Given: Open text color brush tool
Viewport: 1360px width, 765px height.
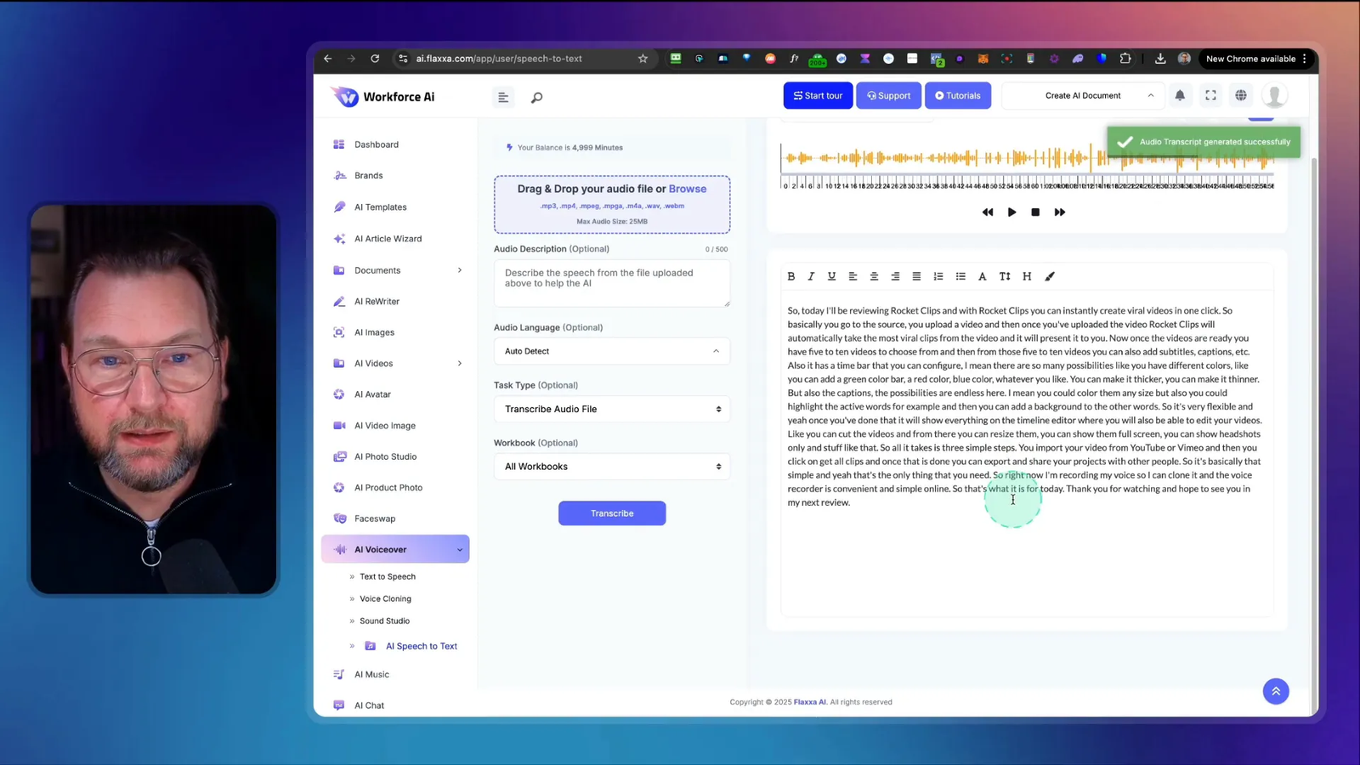Looking at the screenshot, I should coord(1050,276).
